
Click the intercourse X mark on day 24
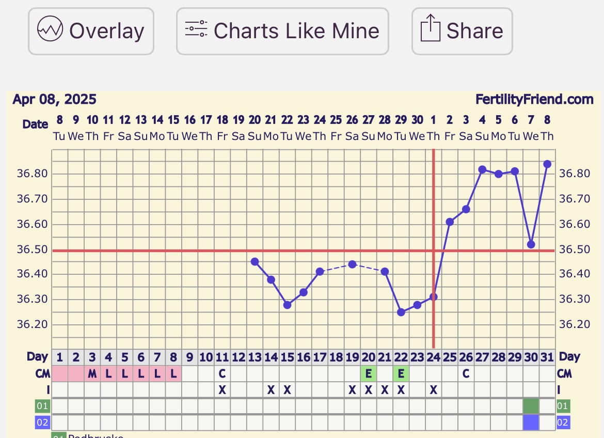tap(434, 389)
